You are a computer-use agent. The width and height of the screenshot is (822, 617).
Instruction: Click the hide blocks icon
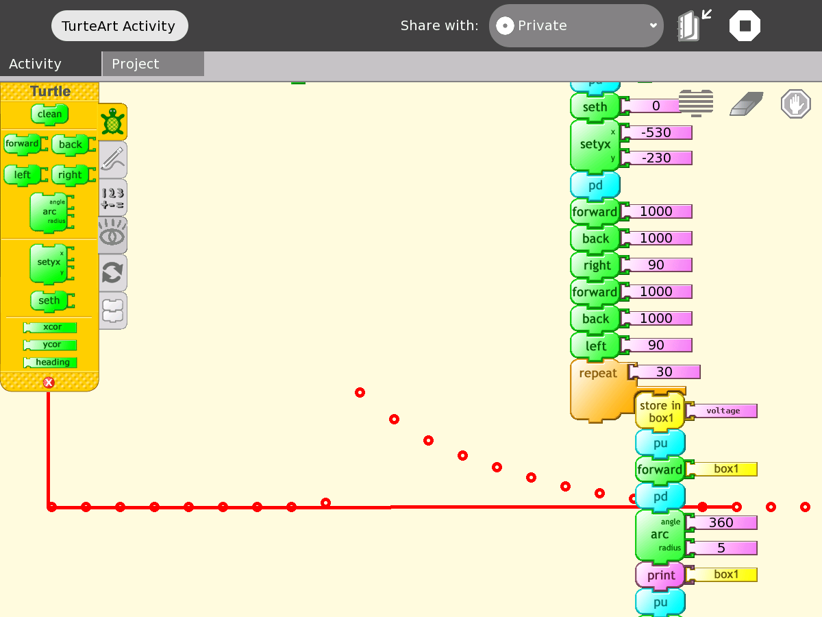696,104
